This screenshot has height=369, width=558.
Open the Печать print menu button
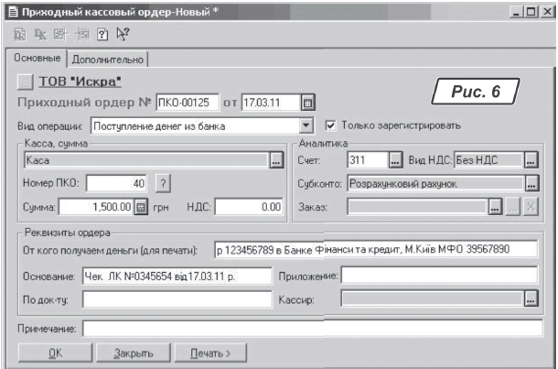pyautogui.click(x=209, y=352)
